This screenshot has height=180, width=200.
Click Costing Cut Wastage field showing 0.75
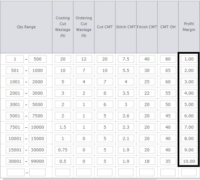point(63,150)
